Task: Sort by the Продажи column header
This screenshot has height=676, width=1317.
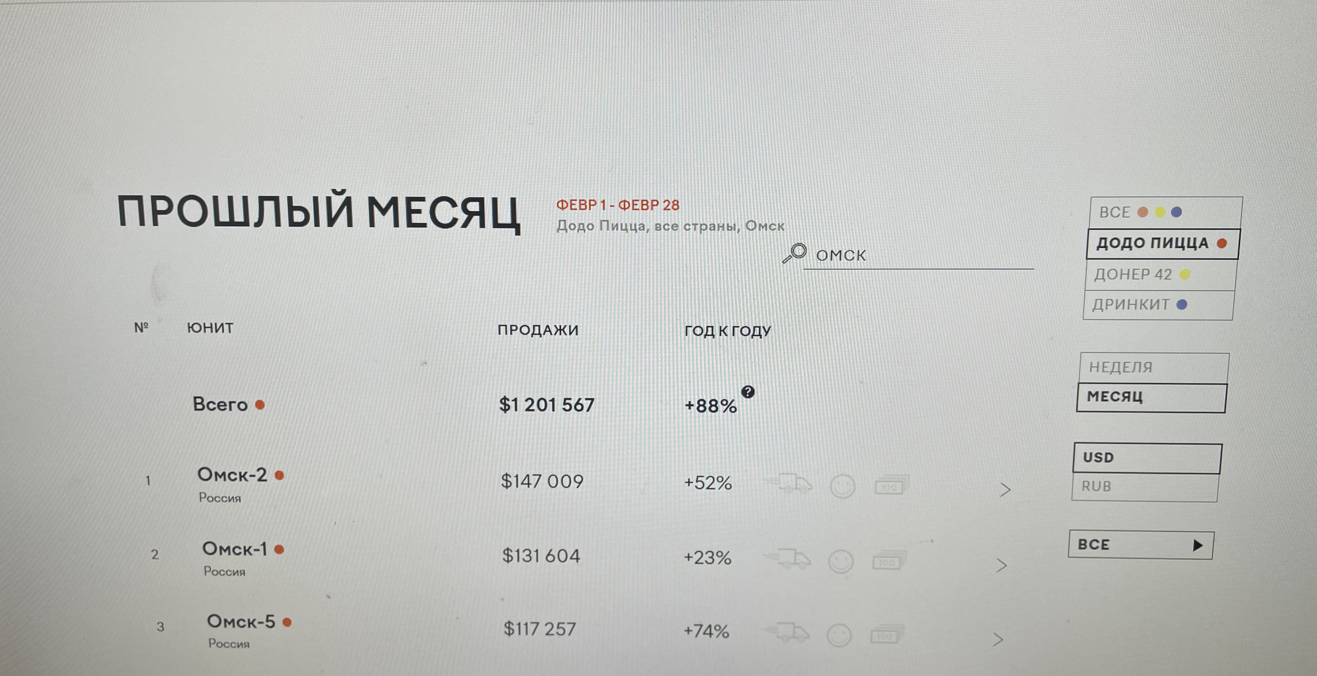Action: (x=538, y=330)
